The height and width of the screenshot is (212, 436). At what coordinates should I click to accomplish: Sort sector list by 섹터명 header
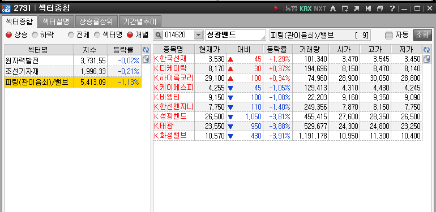coord(39,50)
